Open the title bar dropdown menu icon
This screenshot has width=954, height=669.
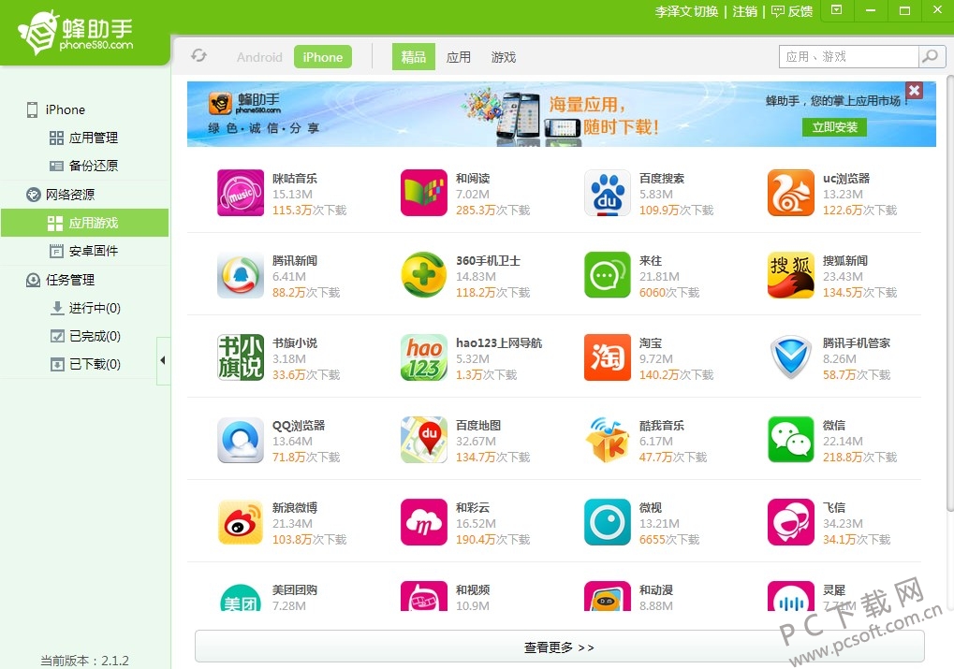837,10
